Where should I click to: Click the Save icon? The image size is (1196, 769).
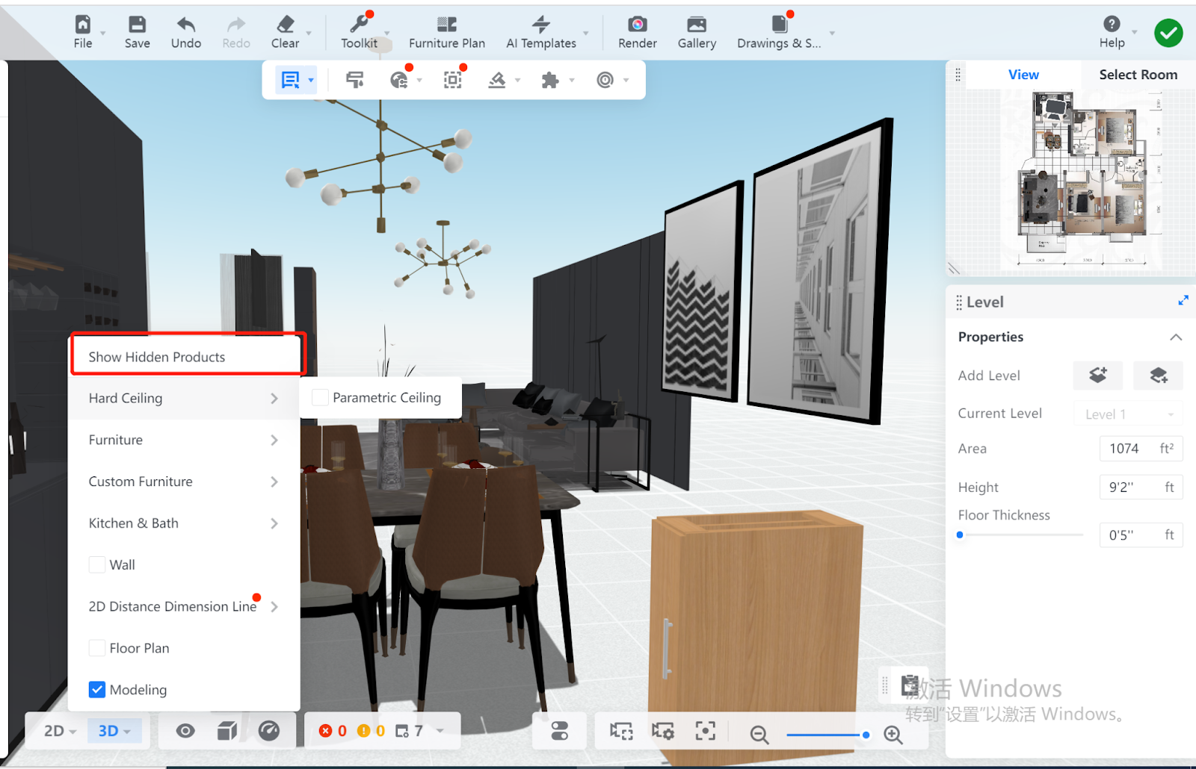coord(137,25)
